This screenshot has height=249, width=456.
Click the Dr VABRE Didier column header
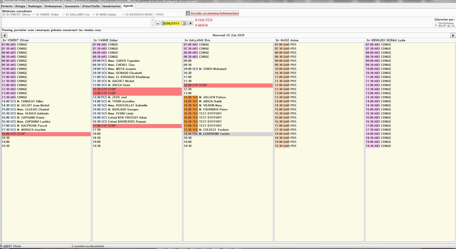(106, 40)
